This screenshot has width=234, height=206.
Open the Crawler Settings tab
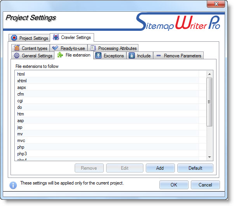click(x=72, y=37)
